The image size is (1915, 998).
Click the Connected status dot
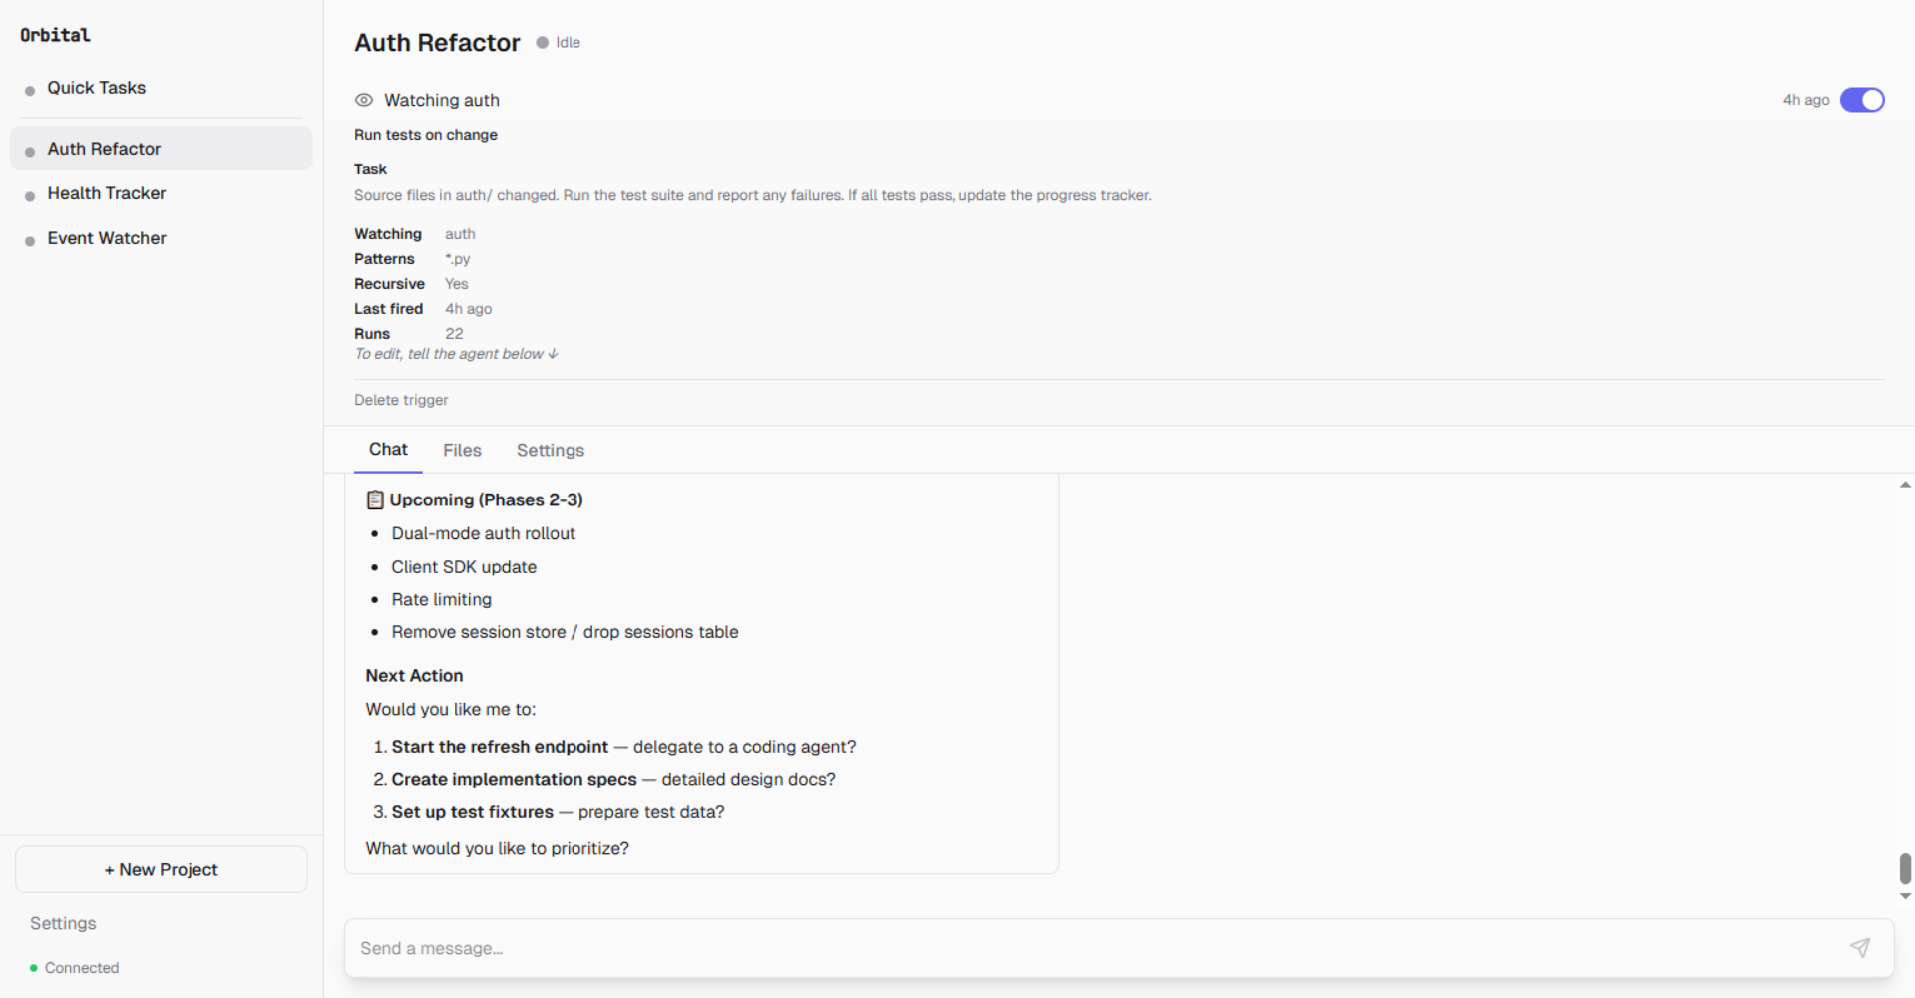[x=32, y=967]
